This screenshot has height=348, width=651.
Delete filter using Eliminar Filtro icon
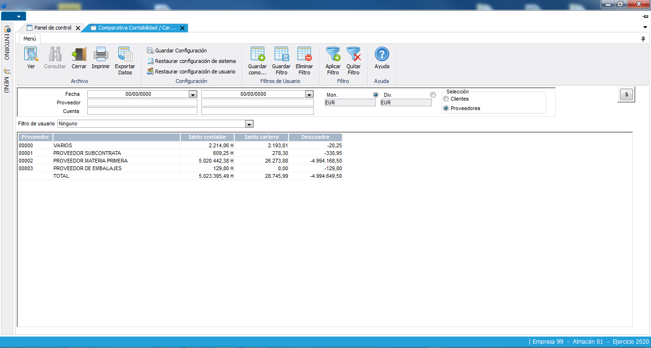(x=304, y=54)
